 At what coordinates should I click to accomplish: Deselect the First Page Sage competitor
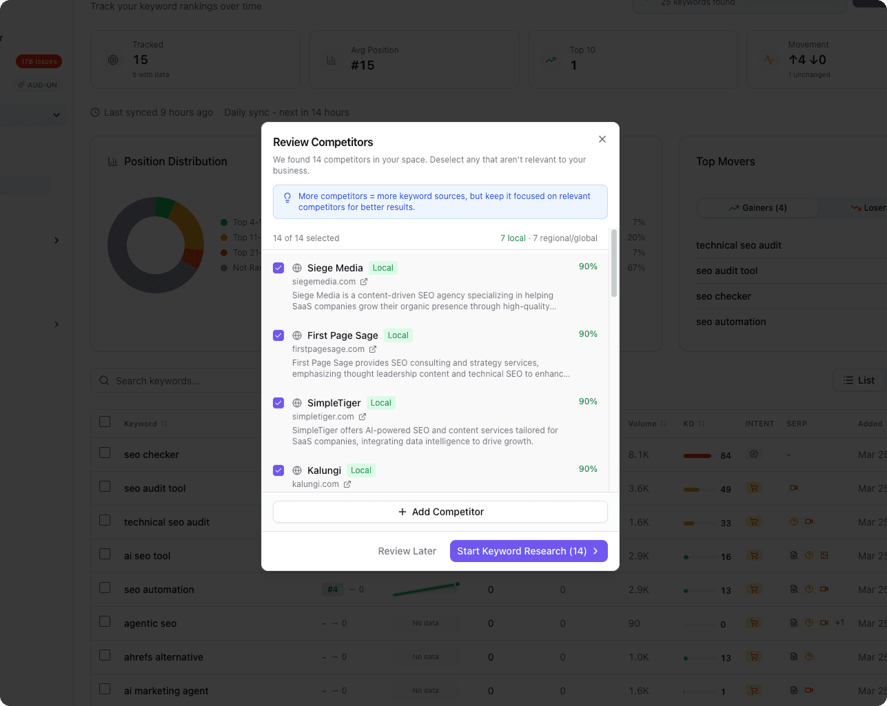point(278,335)
